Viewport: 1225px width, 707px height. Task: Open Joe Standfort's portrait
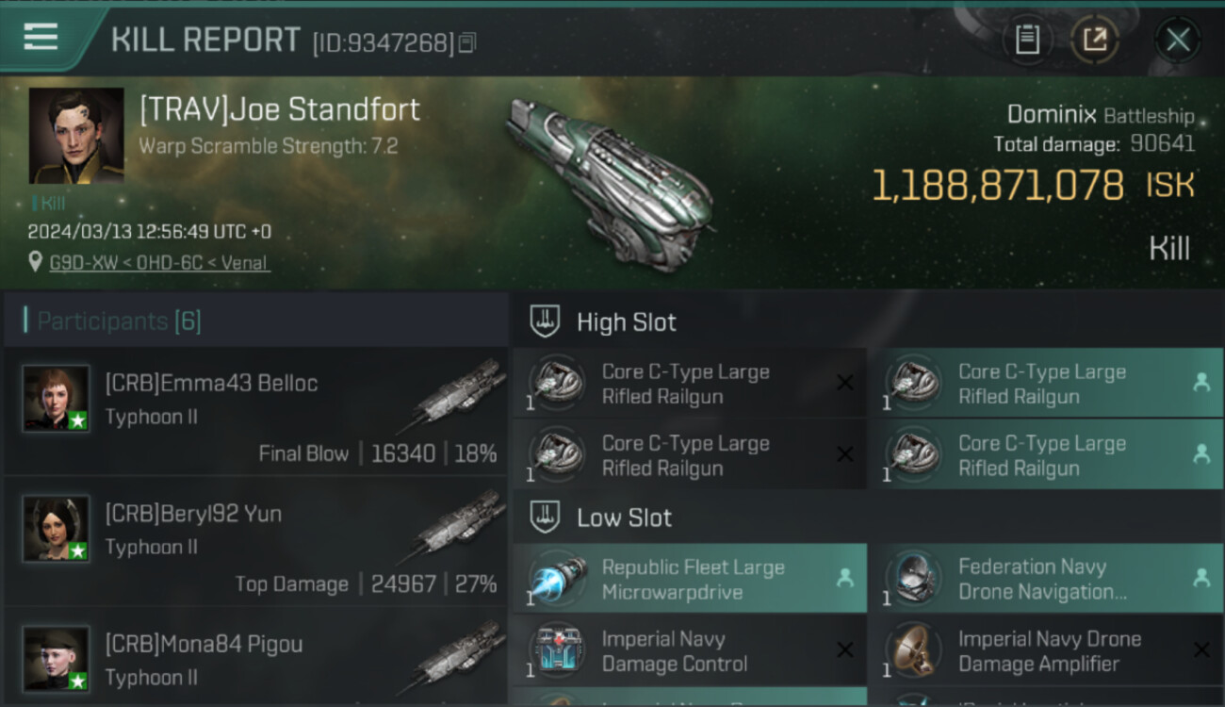point(76,136)
